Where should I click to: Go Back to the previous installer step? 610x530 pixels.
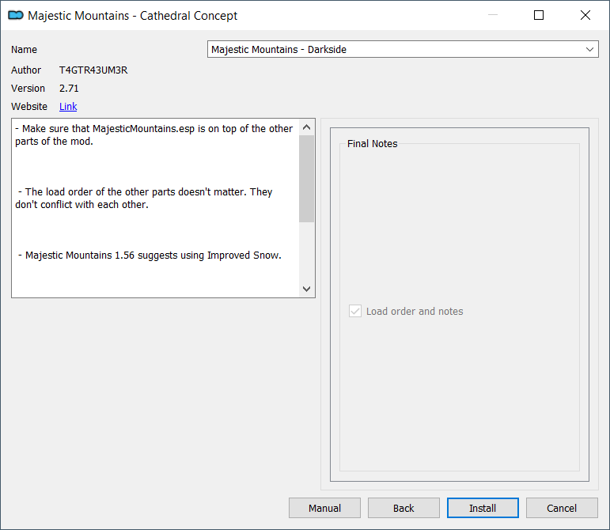(404, 508)
